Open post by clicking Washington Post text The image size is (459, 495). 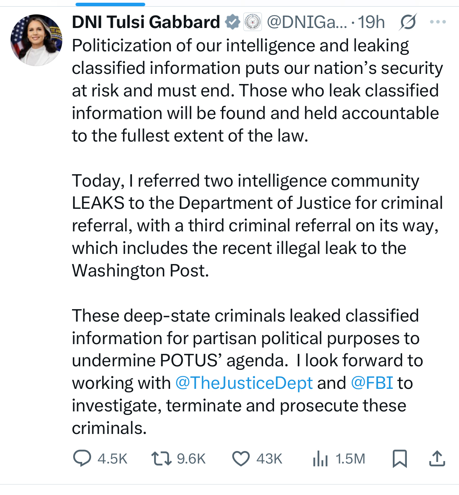140,271
